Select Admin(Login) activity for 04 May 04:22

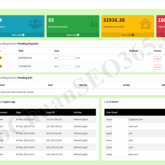click(x=81, y=140)
